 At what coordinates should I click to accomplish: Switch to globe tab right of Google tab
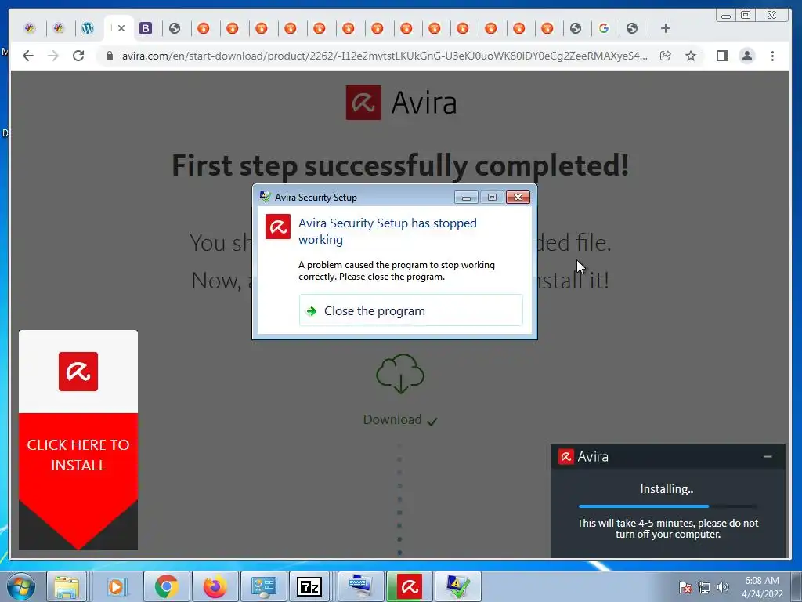(x=632, y=29)
